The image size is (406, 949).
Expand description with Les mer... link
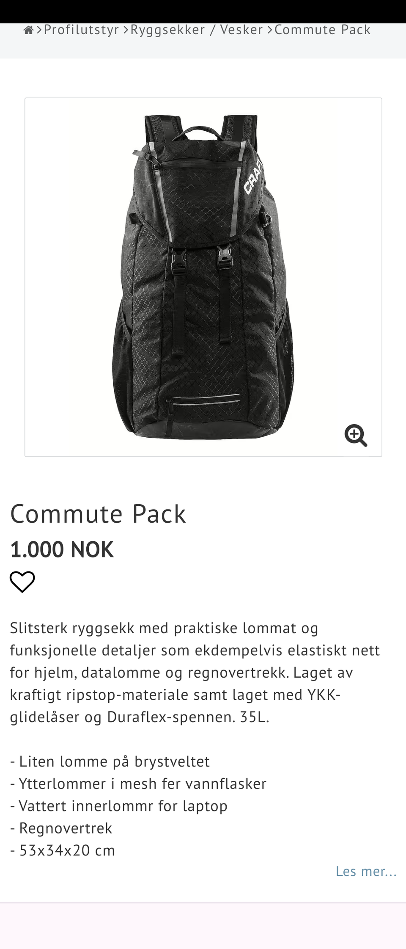point(366,871)
